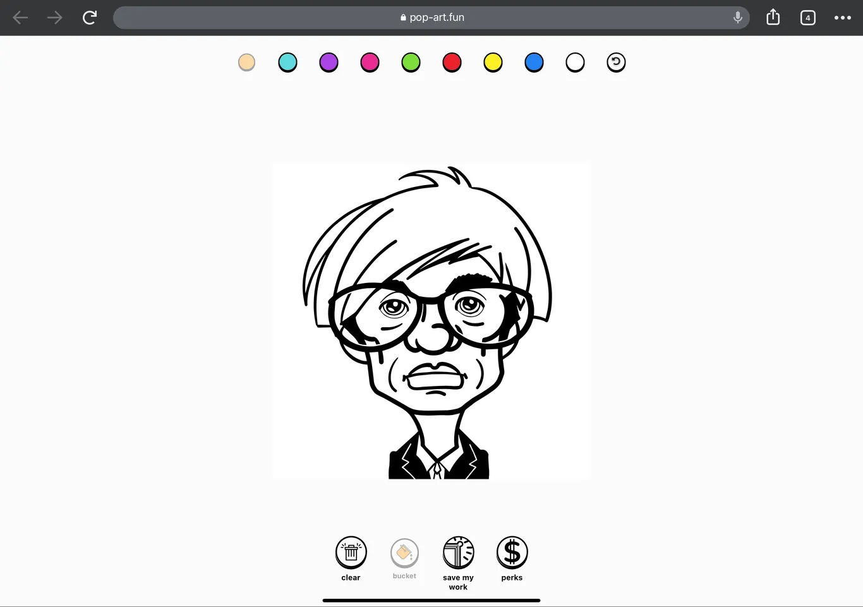
Task: Select the teal color swatch
Action: click(287, 62)
